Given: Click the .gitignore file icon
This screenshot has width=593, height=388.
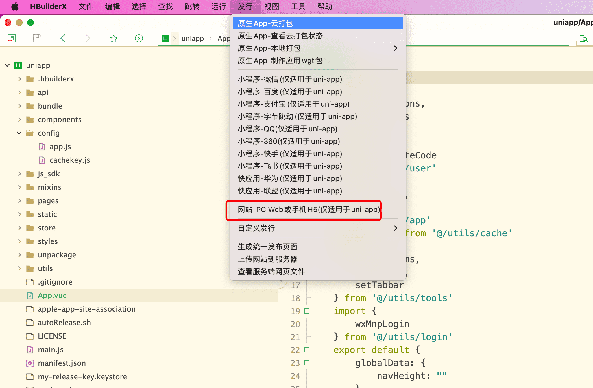Looking at the screenshot, I should pyautogui.click(x=30, y=282).
